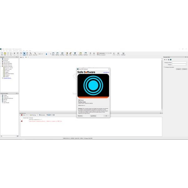This screenshot has height=188, width=188.
Task: Click the More Info button
Action: pos(80,116)
